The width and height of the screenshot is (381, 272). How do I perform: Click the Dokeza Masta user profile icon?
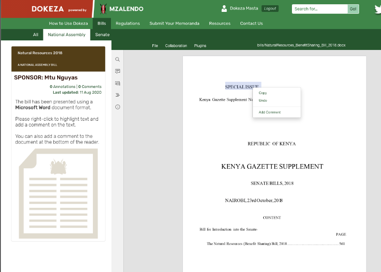pyautogui.click(x=224, y=9)
